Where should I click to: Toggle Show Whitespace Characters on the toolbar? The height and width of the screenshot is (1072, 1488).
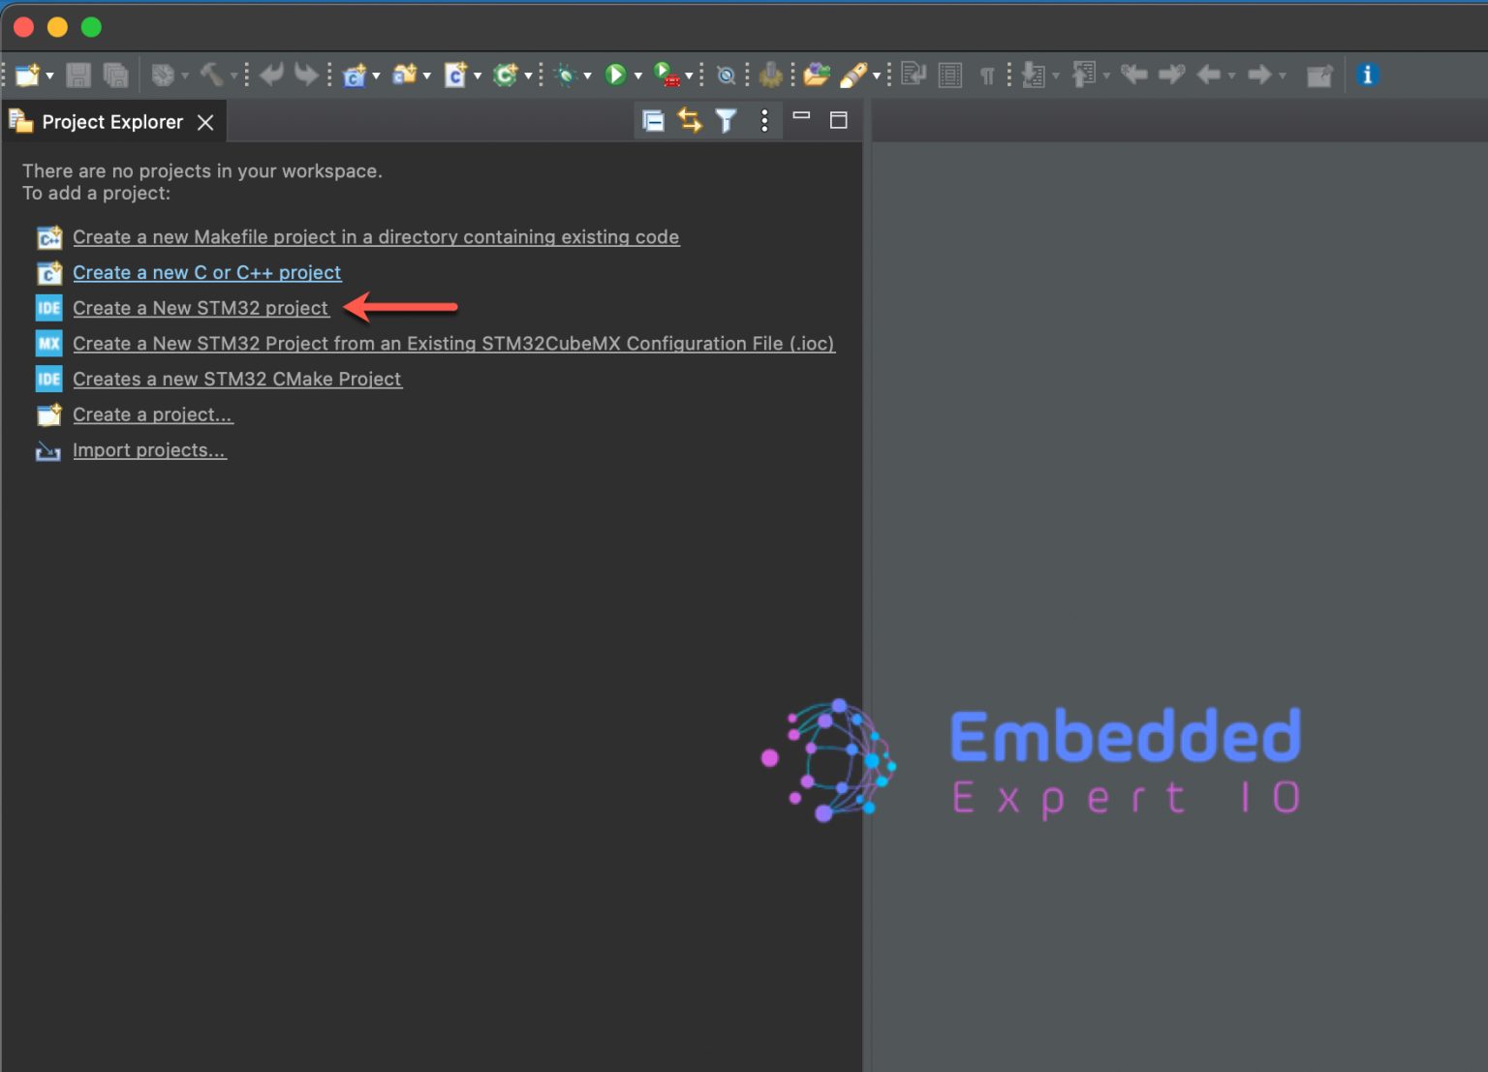[987, 75]
